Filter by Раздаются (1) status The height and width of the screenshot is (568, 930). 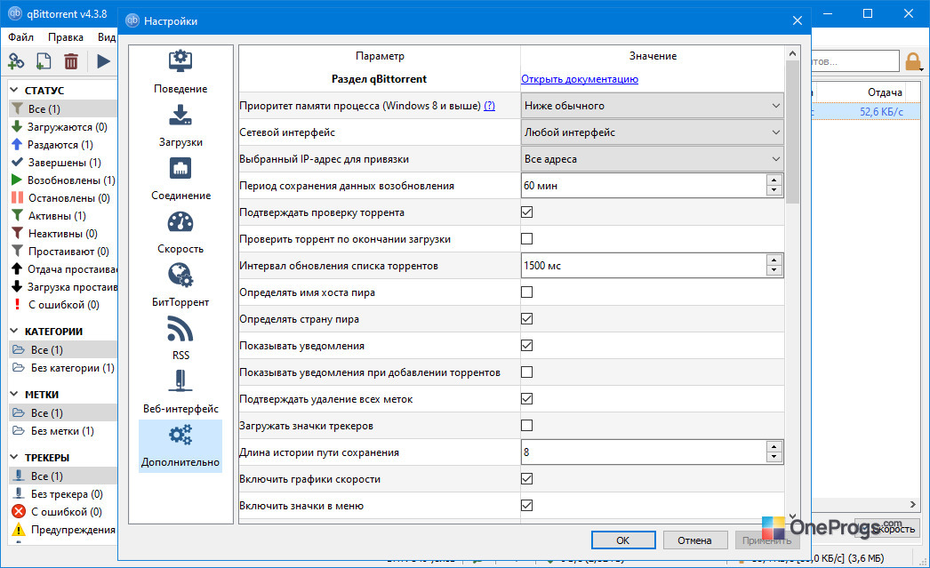coord(63,145)
